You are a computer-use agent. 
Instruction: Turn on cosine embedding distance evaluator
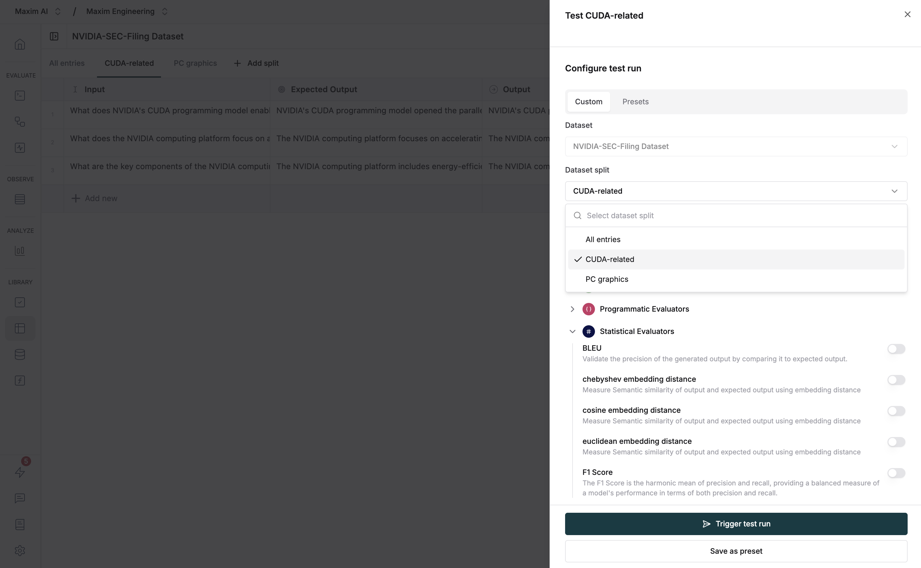[x=896, y=411]
